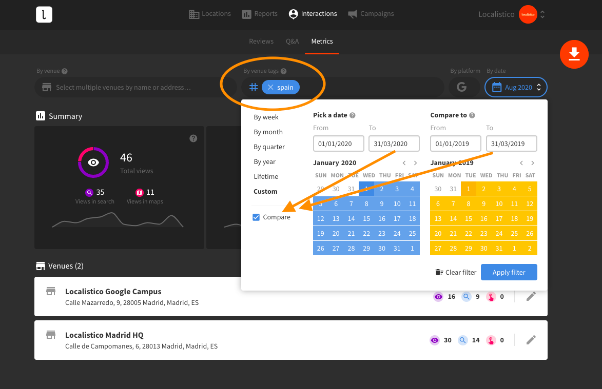Click the Localistico logo icon

tap(44, 14)
